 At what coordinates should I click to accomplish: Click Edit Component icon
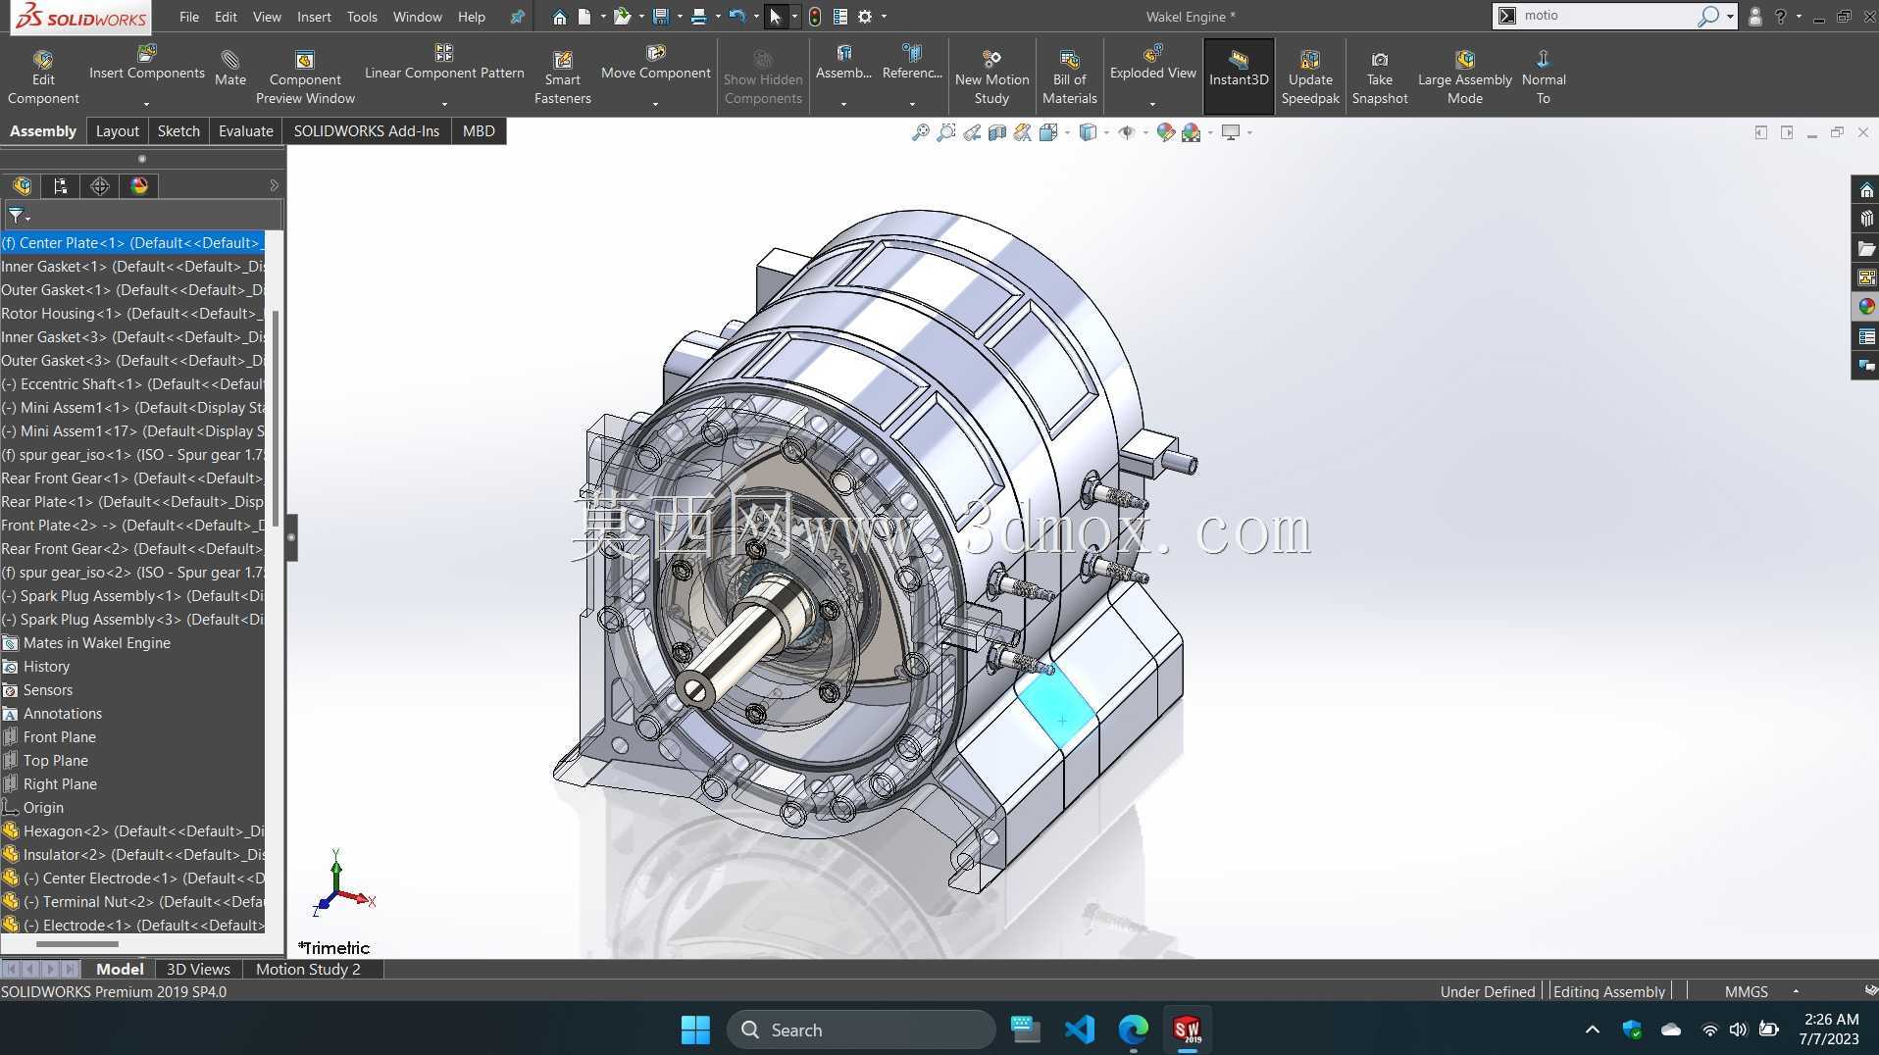coord(42,59)
